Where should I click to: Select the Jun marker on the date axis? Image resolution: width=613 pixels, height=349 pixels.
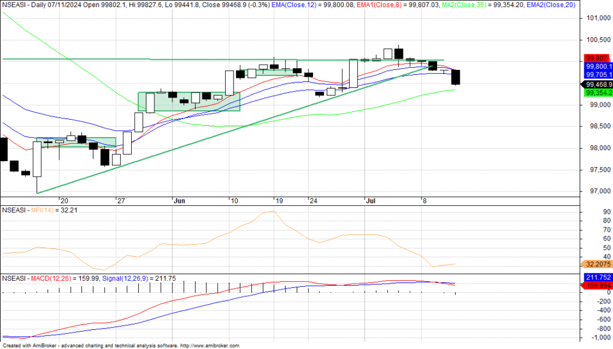tap(178, 201)
